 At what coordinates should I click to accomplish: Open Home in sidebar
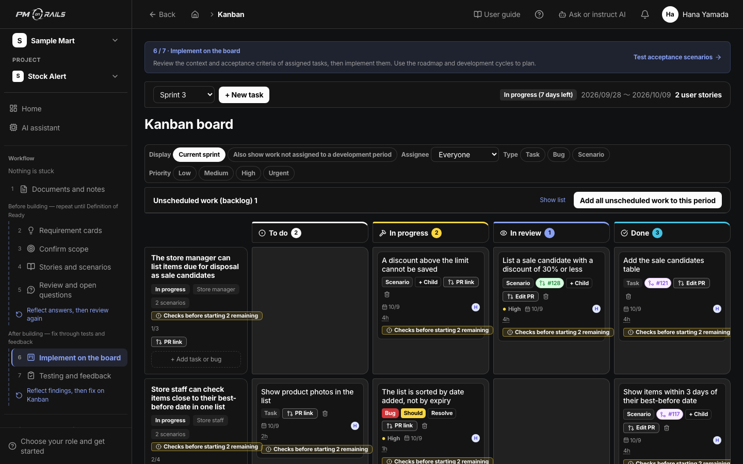[65, 109]
